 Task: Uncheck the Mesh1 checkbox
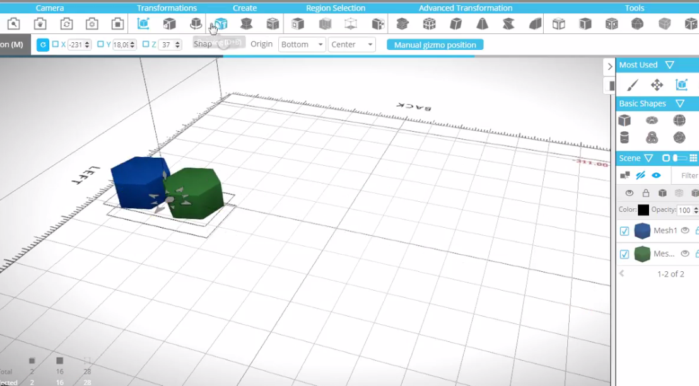(x=624, y=231)
